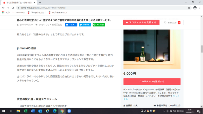Click このリターンを選択する button
Screen dimensions: 203x114
152,82
